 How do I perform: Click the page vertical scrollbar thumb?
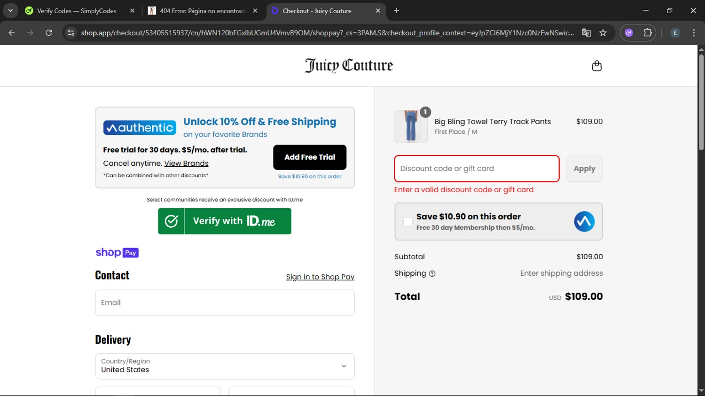coord(701,102)
